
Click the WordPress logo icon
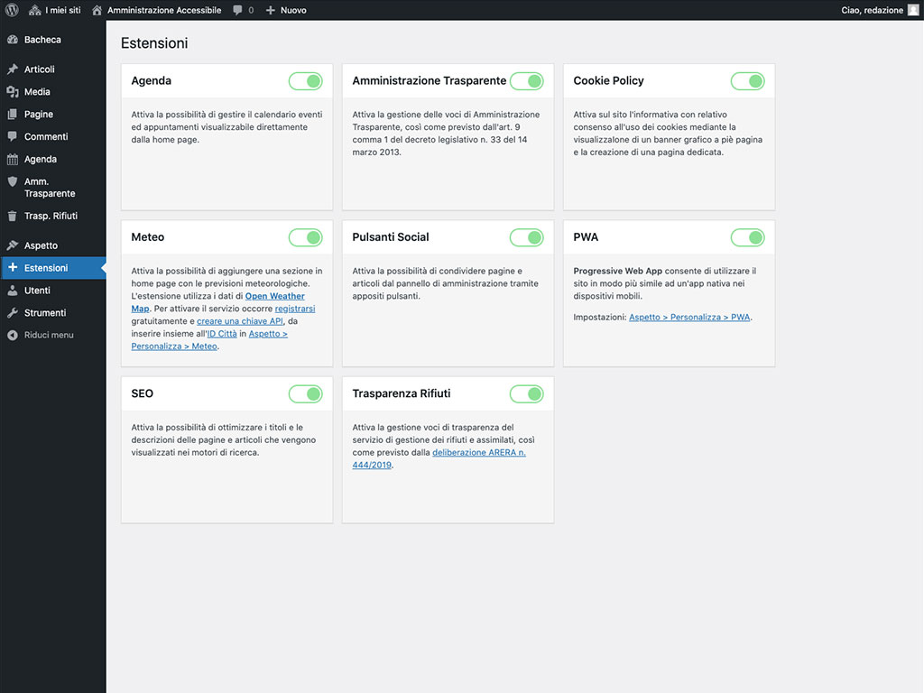pyautogui.click(x=12, y=10)
